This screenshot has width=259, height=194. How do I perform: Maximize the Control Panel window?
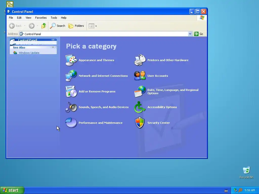[198, 12]
